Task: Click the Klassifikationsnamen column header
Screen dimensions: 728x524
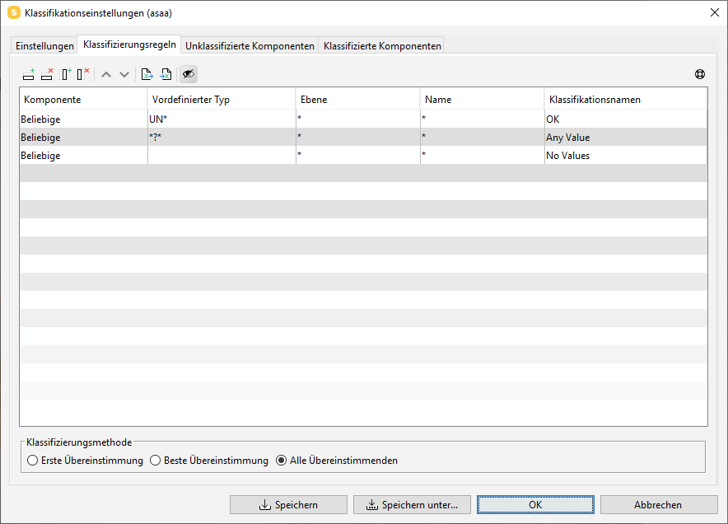Action: [625, 100]
